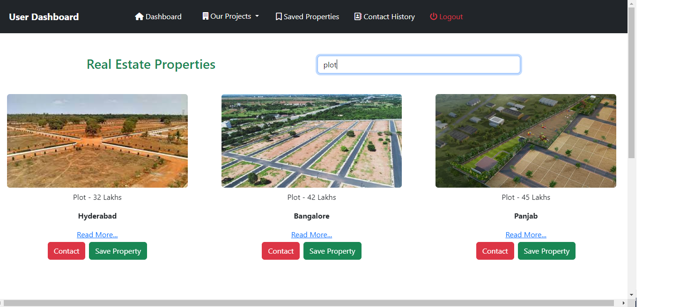Viewport: 694px width, 307px height.
Task: Switch to the Saved Properties page
Action: (311, 16)
